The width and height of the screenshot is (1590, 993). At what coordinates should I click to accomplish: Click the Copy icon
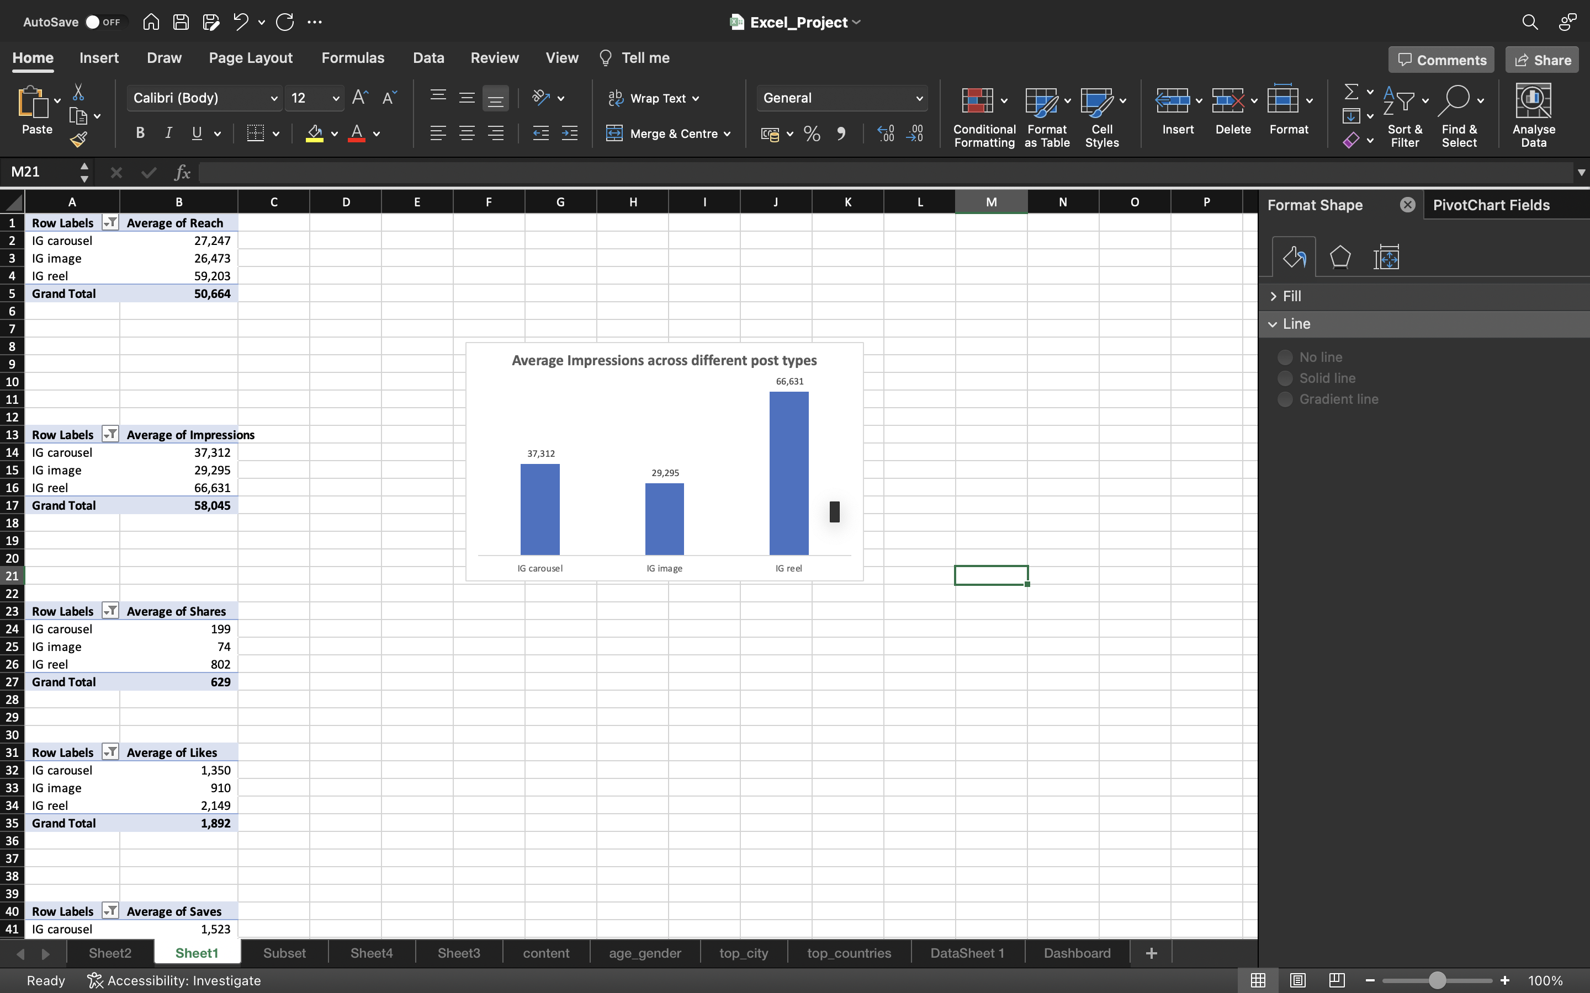pyautogui.click(x=78, y=116)
